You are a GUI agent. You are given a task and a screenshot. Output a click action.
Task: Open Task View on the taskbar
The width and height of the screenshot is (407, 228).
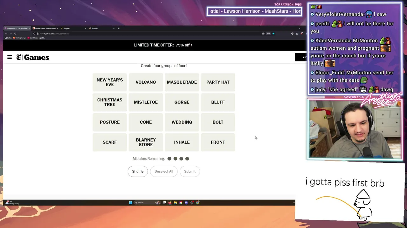[164, 203]
